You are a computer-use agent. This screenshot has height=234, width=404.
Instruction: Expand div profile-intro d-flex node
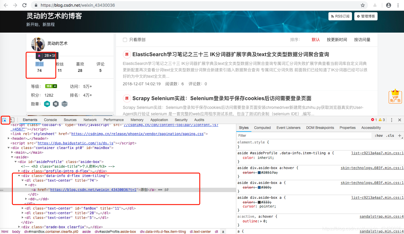(19, 171)
